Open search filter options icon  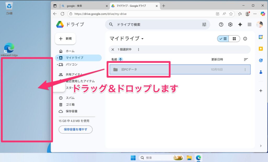pos(204,24)
